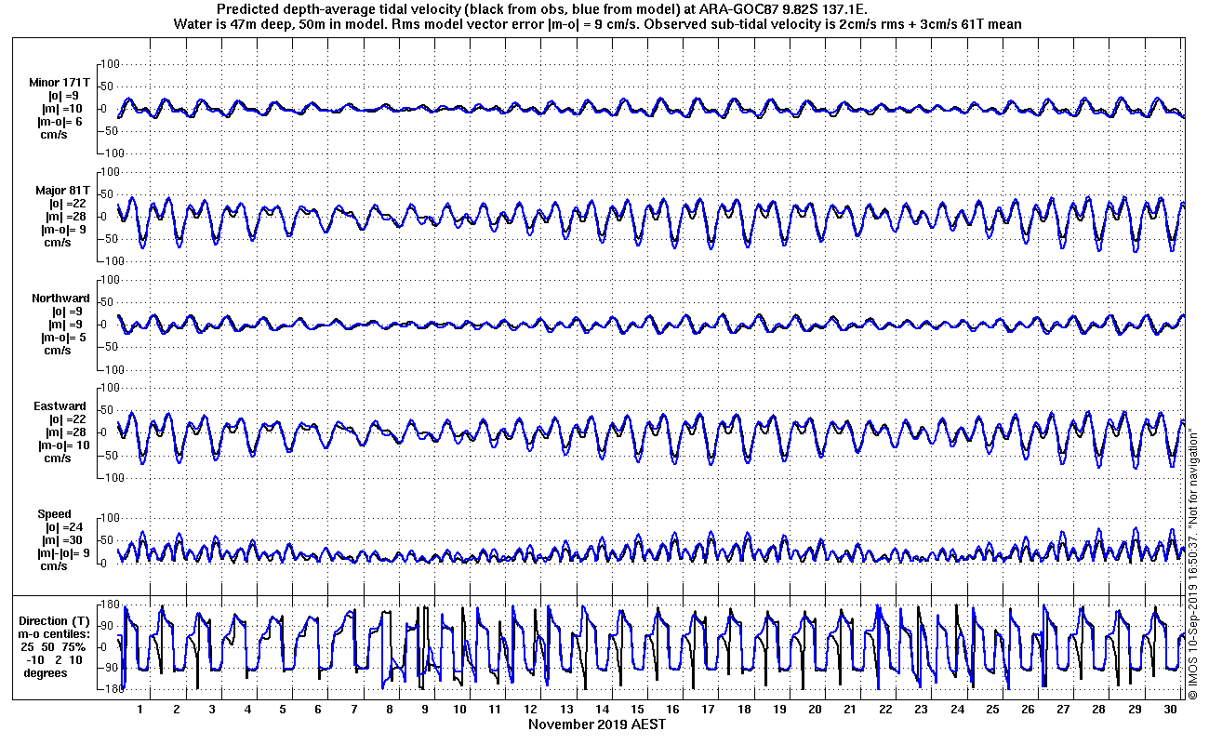Click the 'November 2019 AEST' axis title

(597, 724)
